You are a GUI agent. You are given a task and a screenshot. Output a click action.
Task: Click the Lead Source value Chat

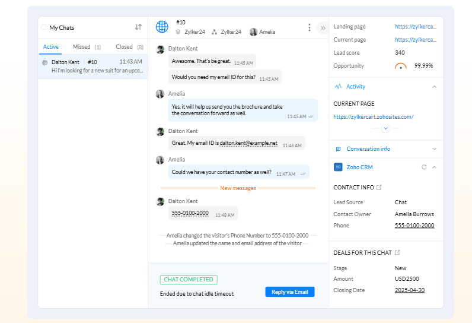click(401, 202)
